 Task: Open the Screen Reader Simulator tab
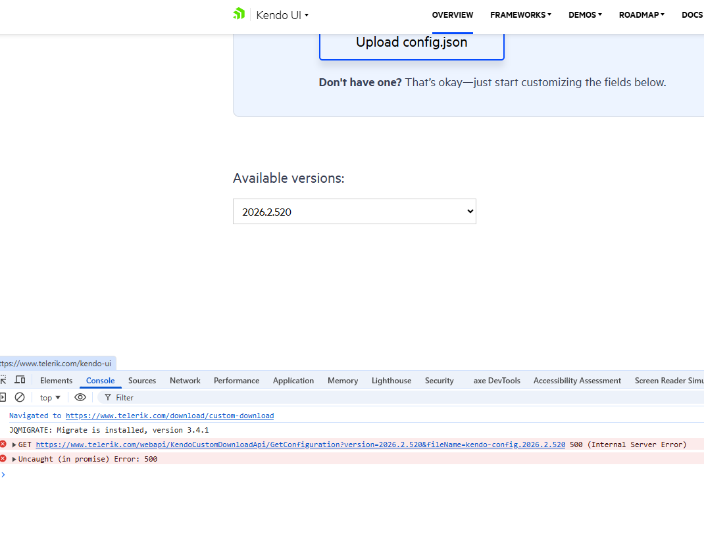(x=669, y=381)
